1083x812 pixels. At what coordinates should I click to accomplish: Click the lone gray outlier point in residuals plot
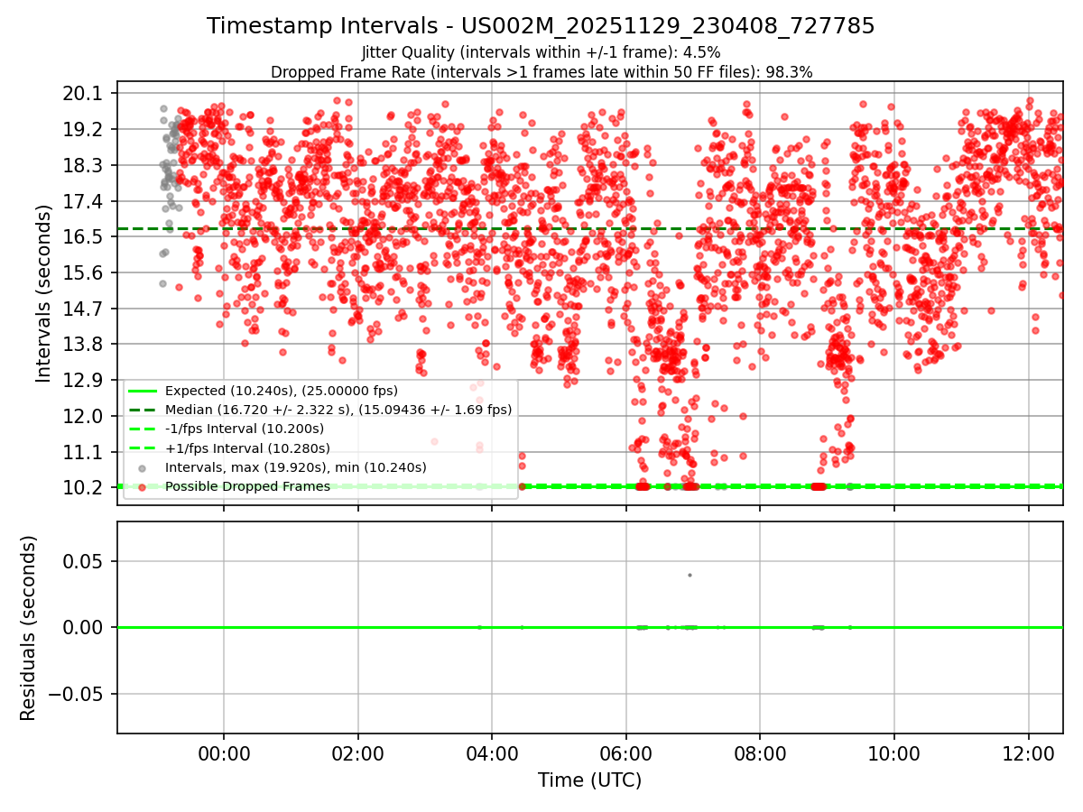point(690,575)
